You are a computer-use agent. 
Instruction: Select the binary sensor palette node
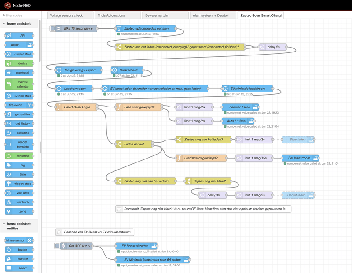click(19, 240)
